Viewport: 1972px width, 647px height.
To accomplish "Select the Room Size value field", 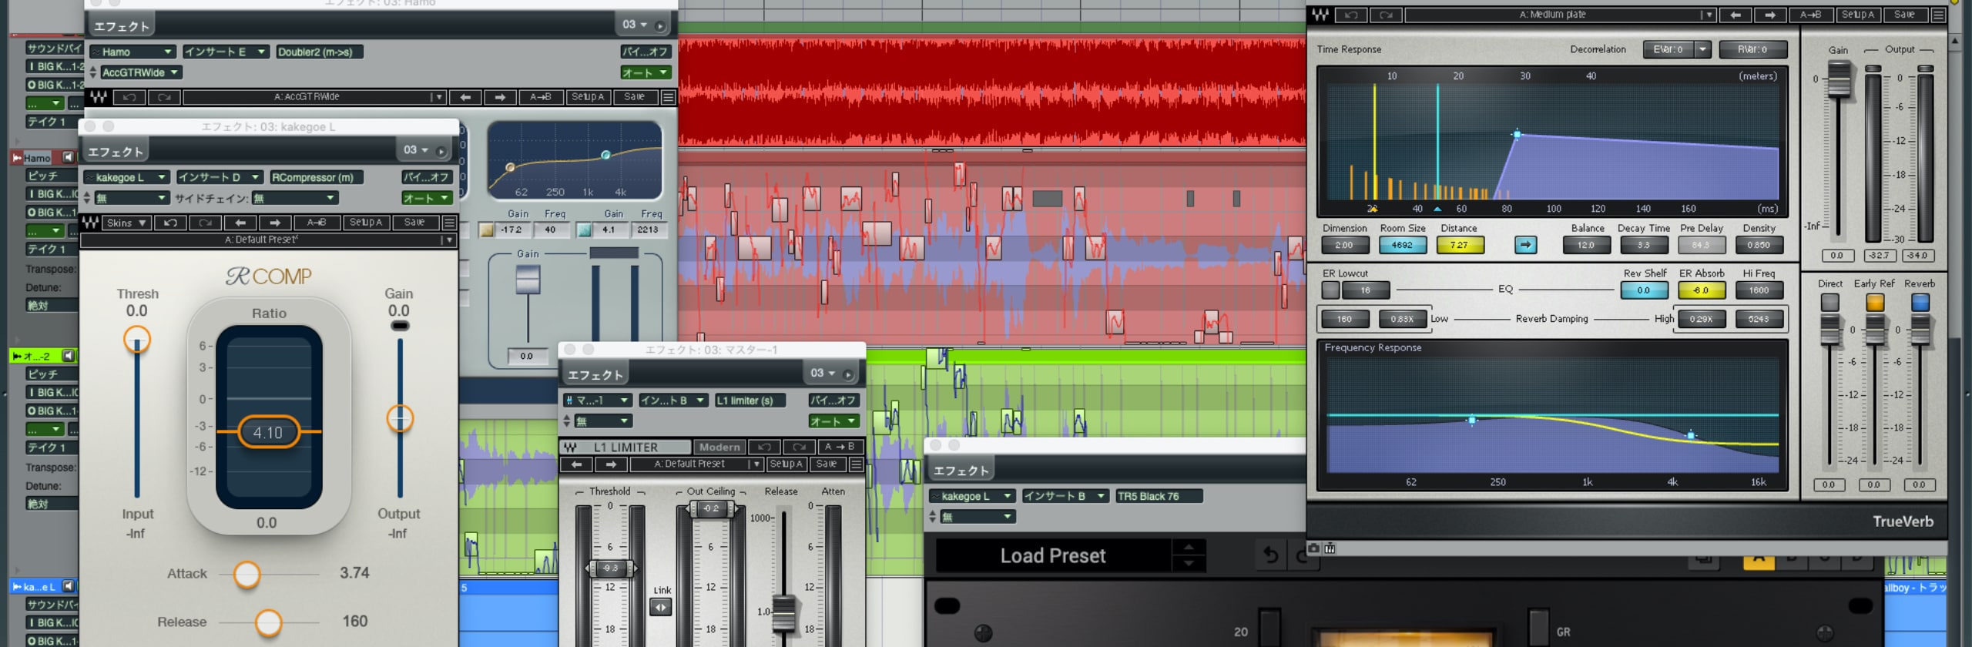I will coord(1402,245).
